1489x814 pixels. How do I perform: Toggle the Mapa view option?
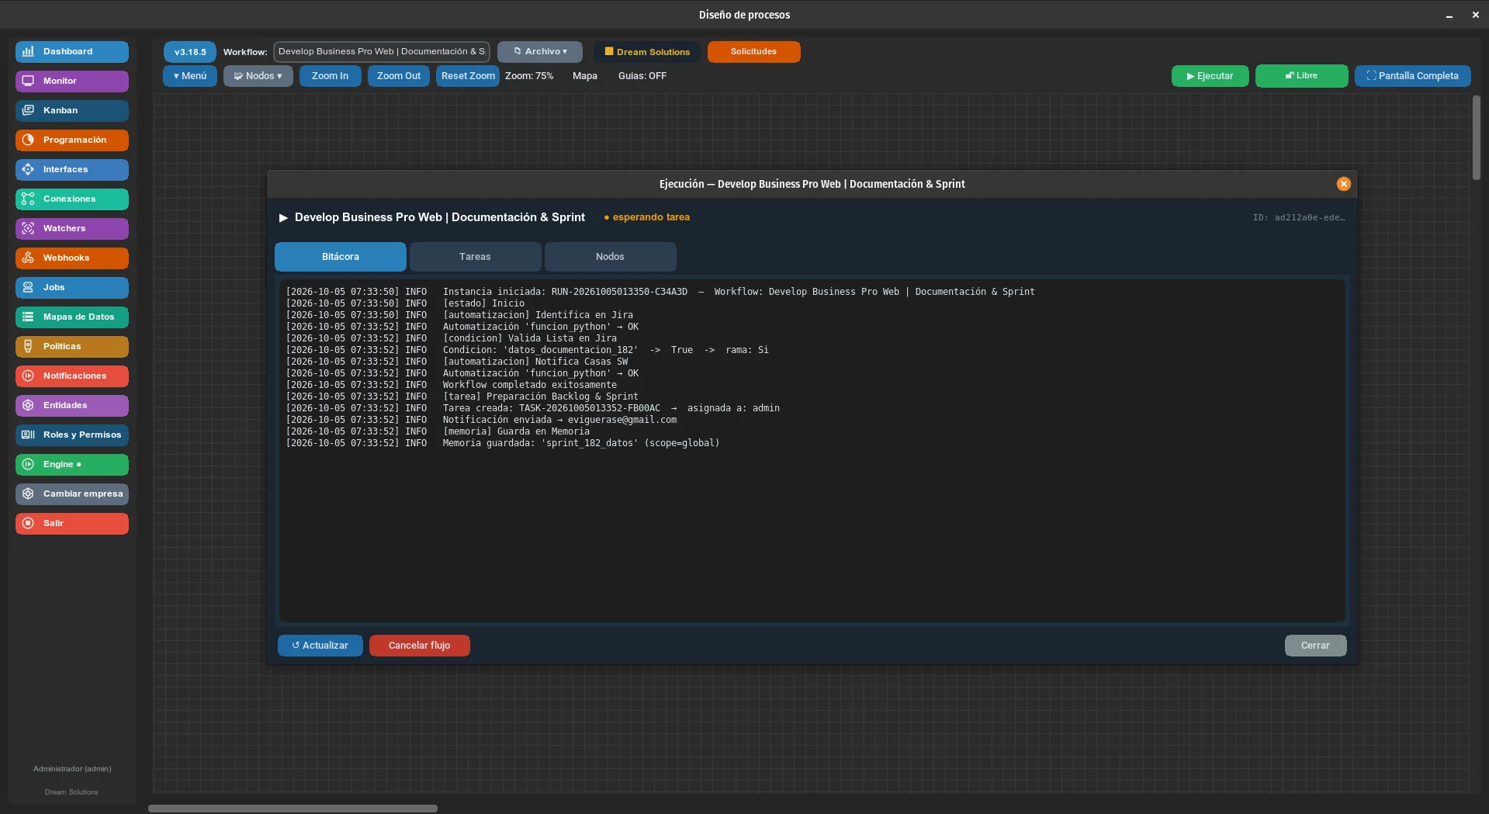[585, 76]
